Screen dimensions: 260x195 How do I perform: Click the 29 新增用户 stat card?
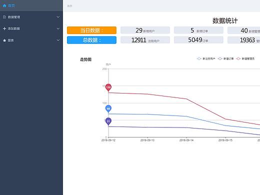point(145,30)
